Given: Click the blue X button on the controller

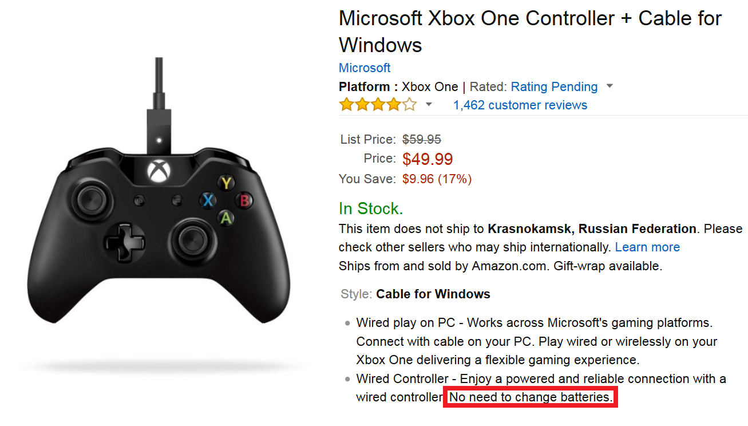Looking at the screenshot, I should [x=208, y=200].
